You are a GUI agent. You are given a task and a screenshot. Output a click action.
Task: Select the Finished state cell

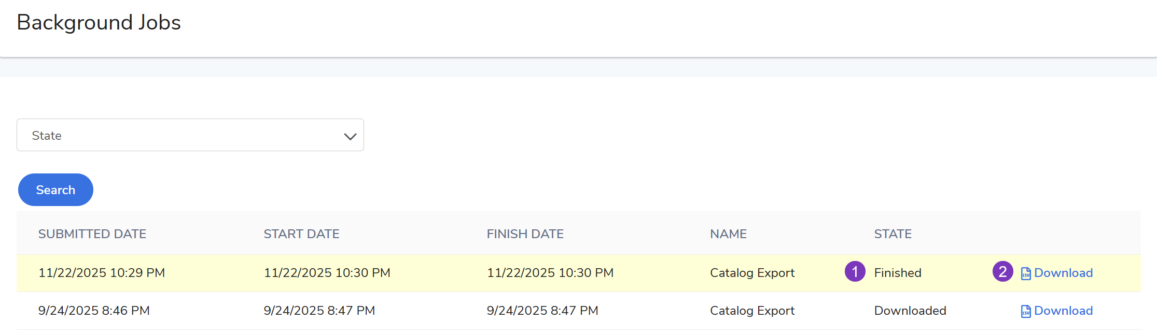[898, 273]
